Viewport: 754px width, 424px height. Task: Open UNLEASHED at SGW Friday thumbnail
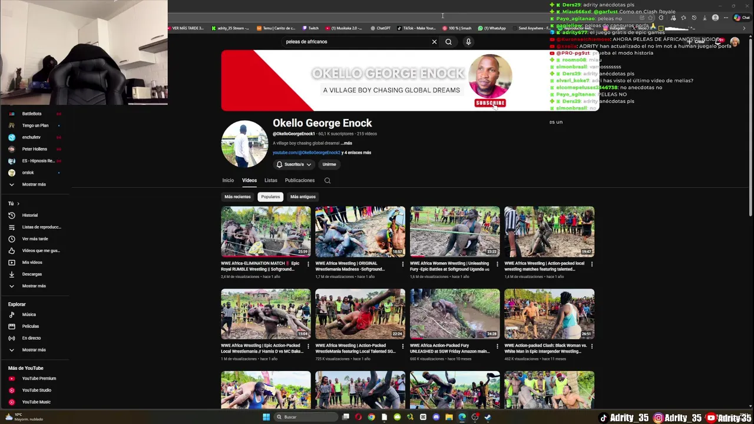(455, 313)
